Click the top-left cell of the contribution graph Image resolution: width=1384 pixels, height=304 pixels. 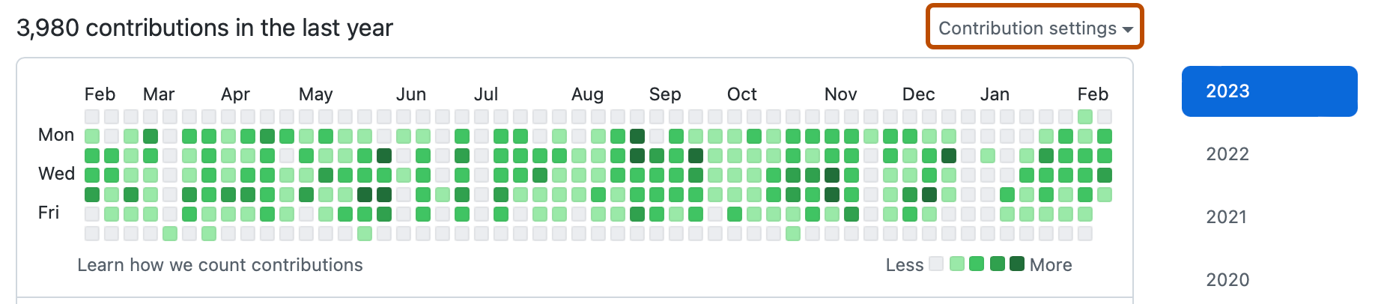pyautogui.click(x=92, y=117)
